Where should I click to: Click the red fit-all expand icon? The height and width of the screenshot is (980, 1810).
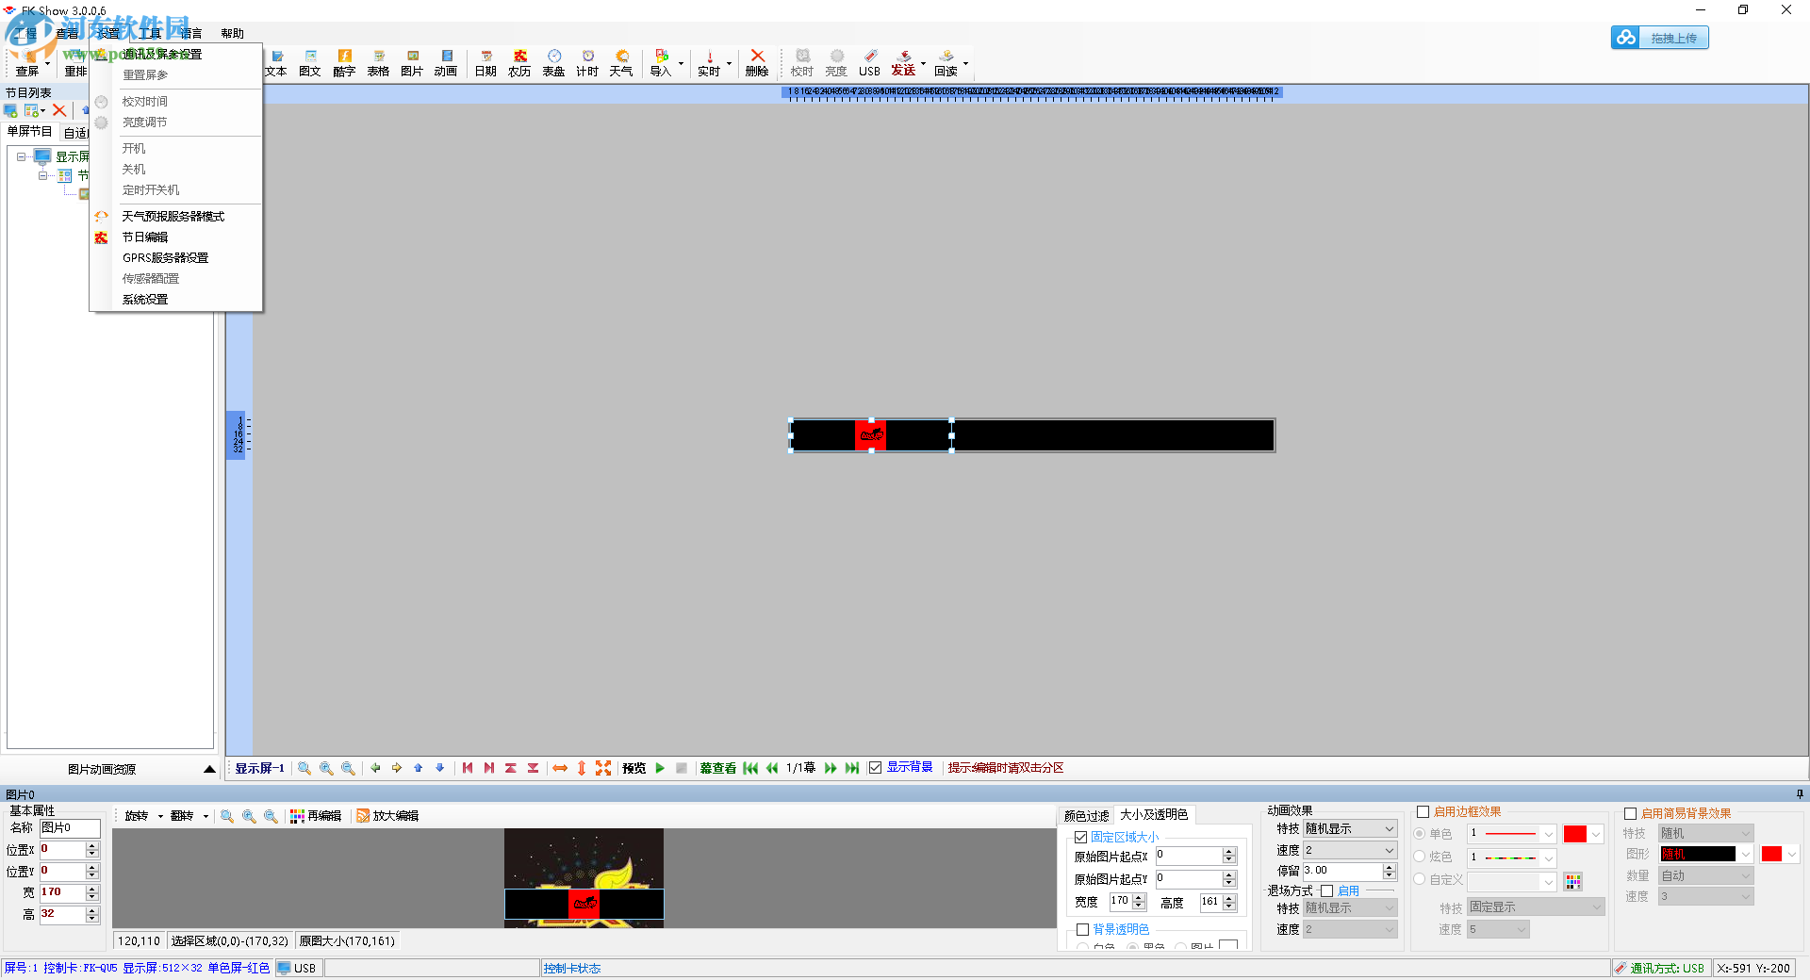[x=603, y=768]
